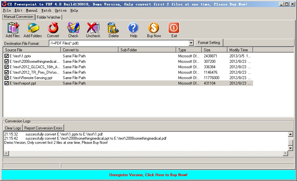Viewport: 297px width, 181px height.
Task: Sort by Modify Time column header
Action: point(240,50)
